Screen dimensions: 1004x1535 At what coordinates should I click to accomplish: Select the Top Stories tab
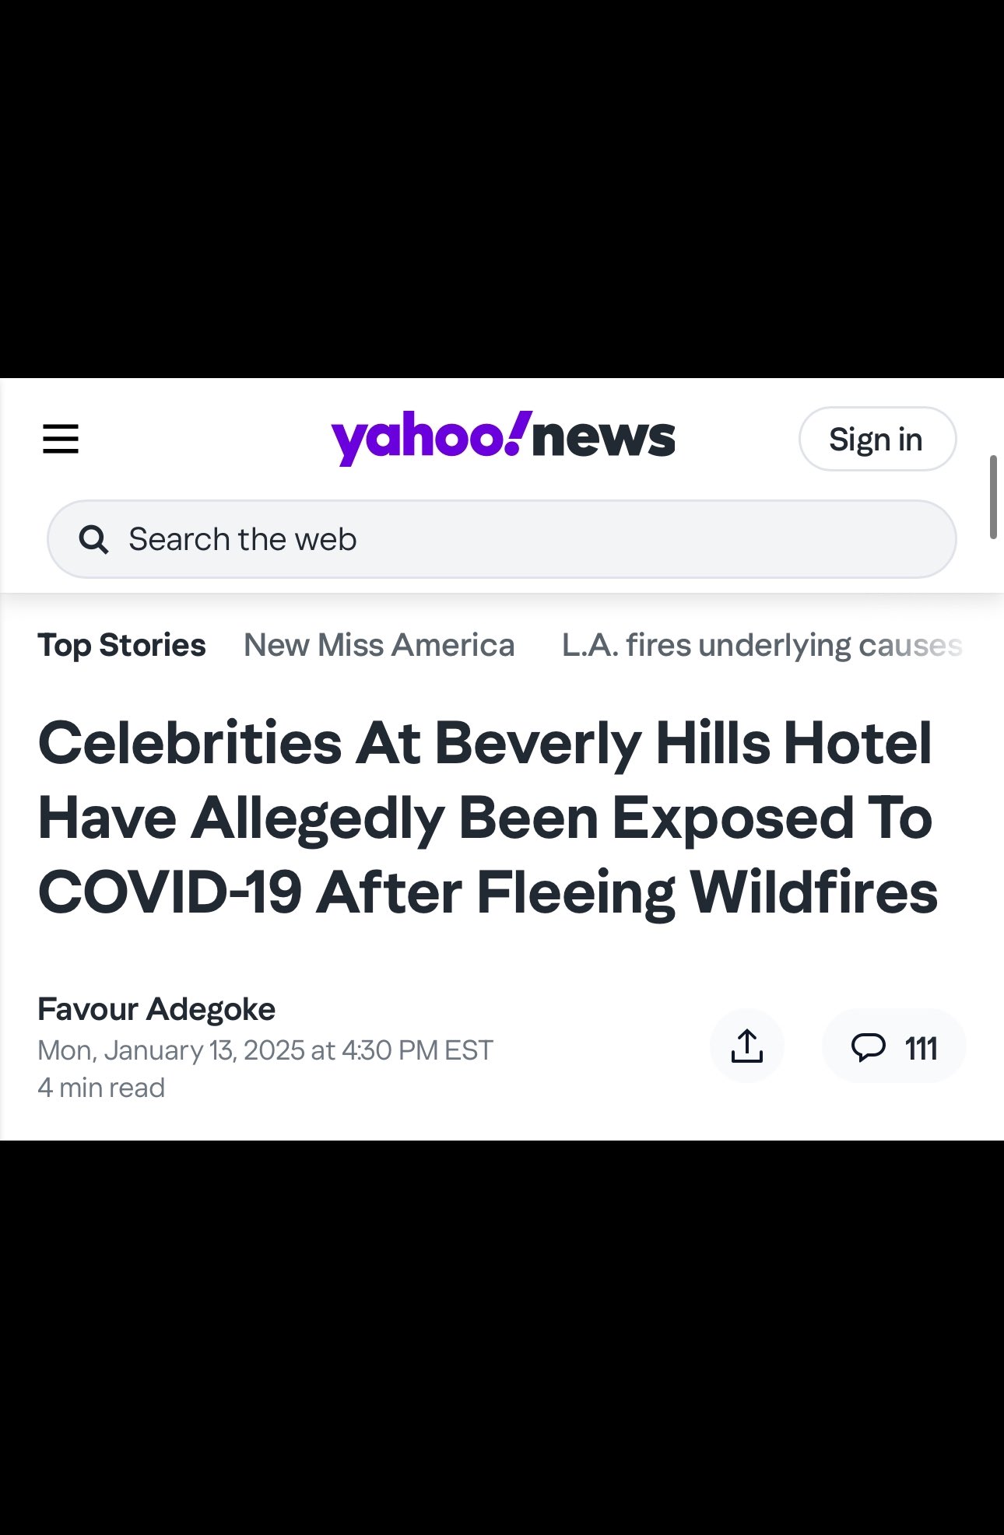point(121,645)
